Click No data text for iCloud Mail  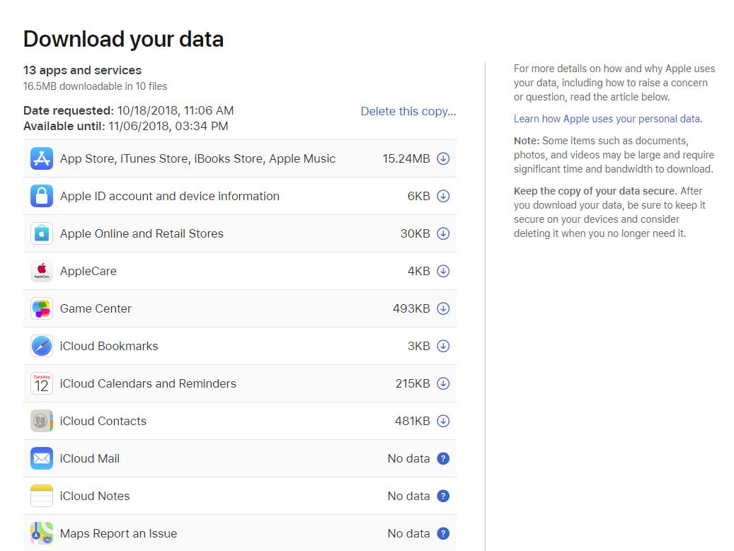(x=408, y=458)
